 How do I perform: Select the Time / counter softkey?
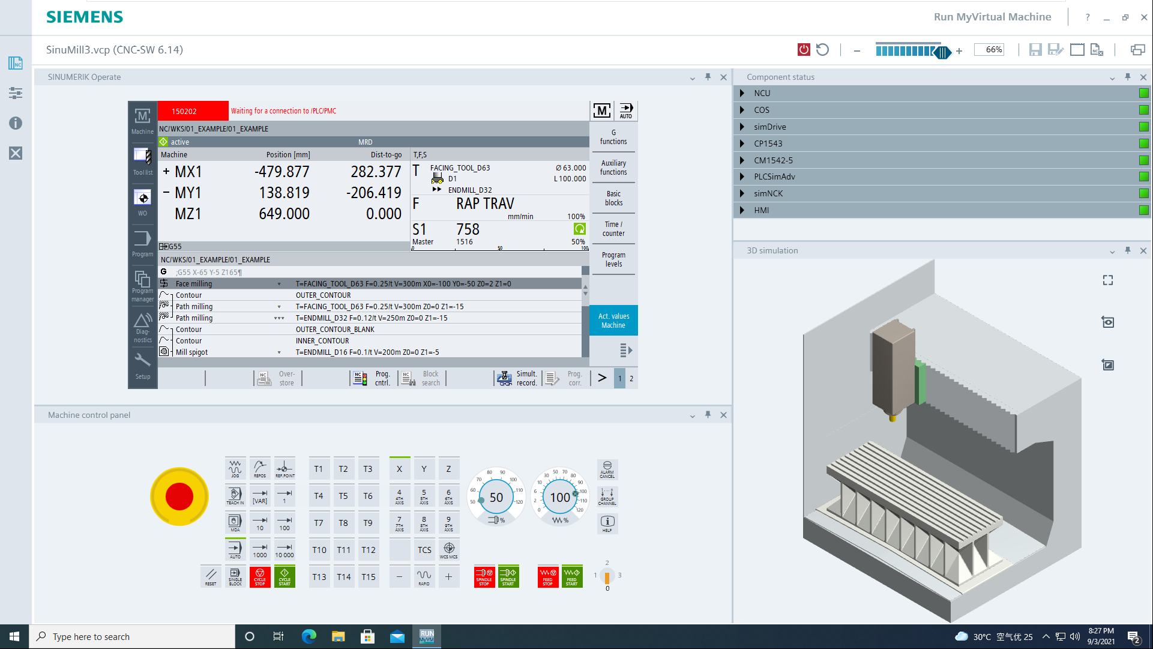(x=613, y=229)
